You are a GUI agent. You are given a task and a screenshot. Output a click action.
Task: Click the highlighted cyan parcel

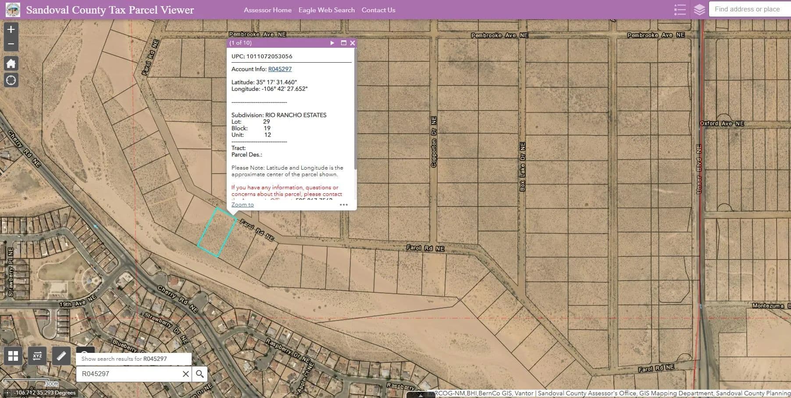point(217,232)
